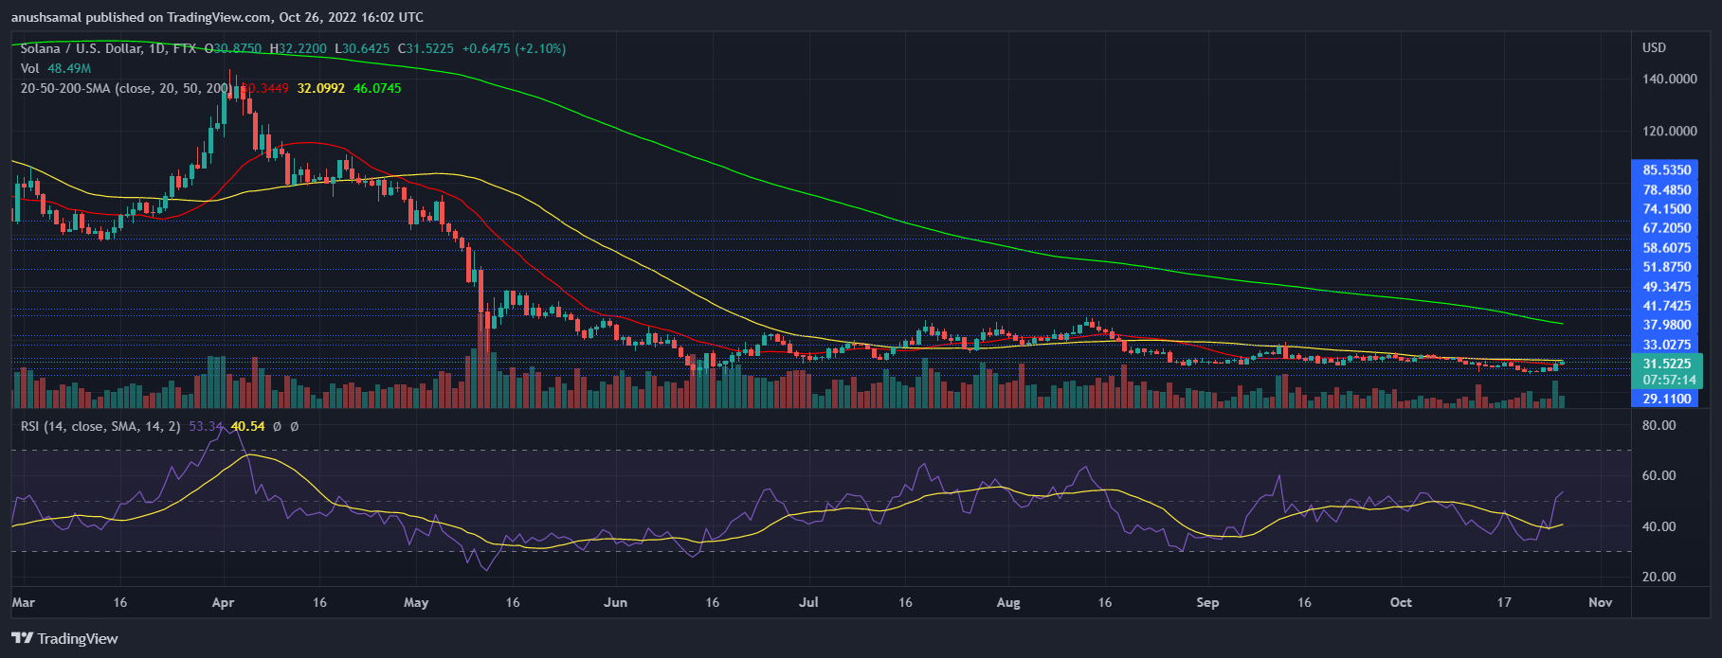The width and height of the screenshot is (1722, 658).
Task: Click the 41.7425 price level tag
Action: [1667, 306]
